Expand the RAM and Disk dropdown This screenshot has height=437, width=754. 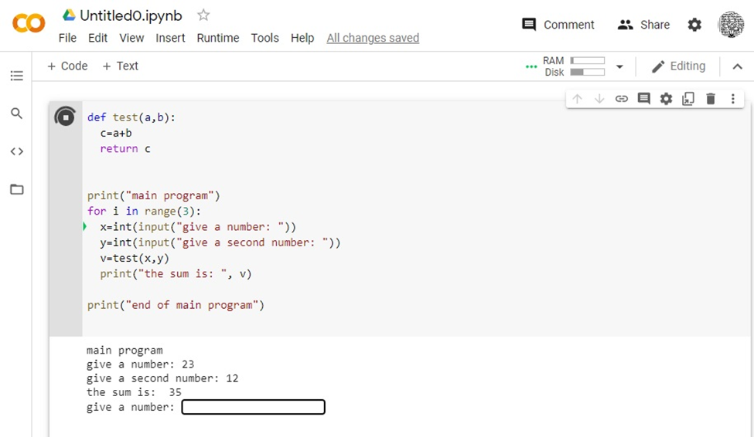click(619, 67)
